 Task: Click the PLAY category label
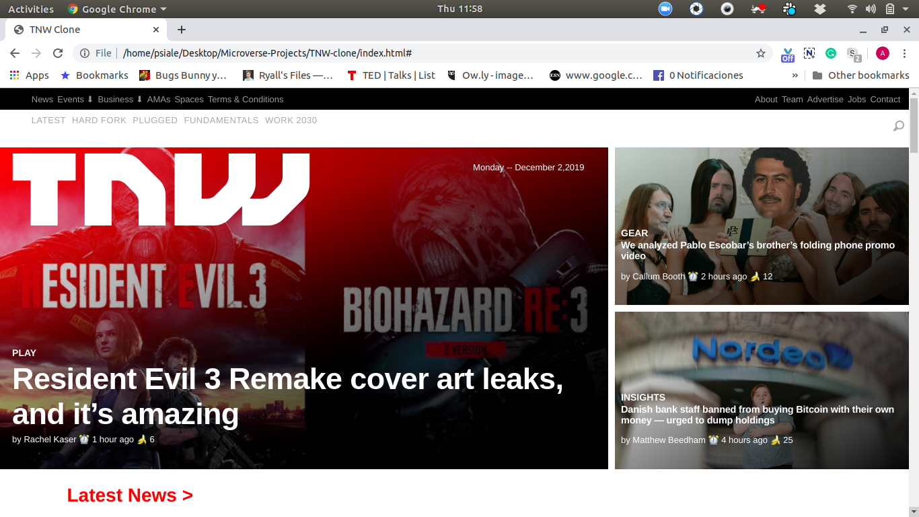[24, 353]
